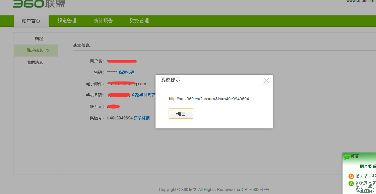Click the 360联盟 logo

pos(39,4)
